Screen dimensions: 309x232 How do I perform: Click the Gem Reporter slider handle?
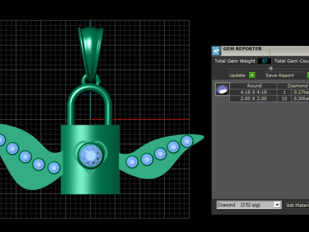[271, 68]
